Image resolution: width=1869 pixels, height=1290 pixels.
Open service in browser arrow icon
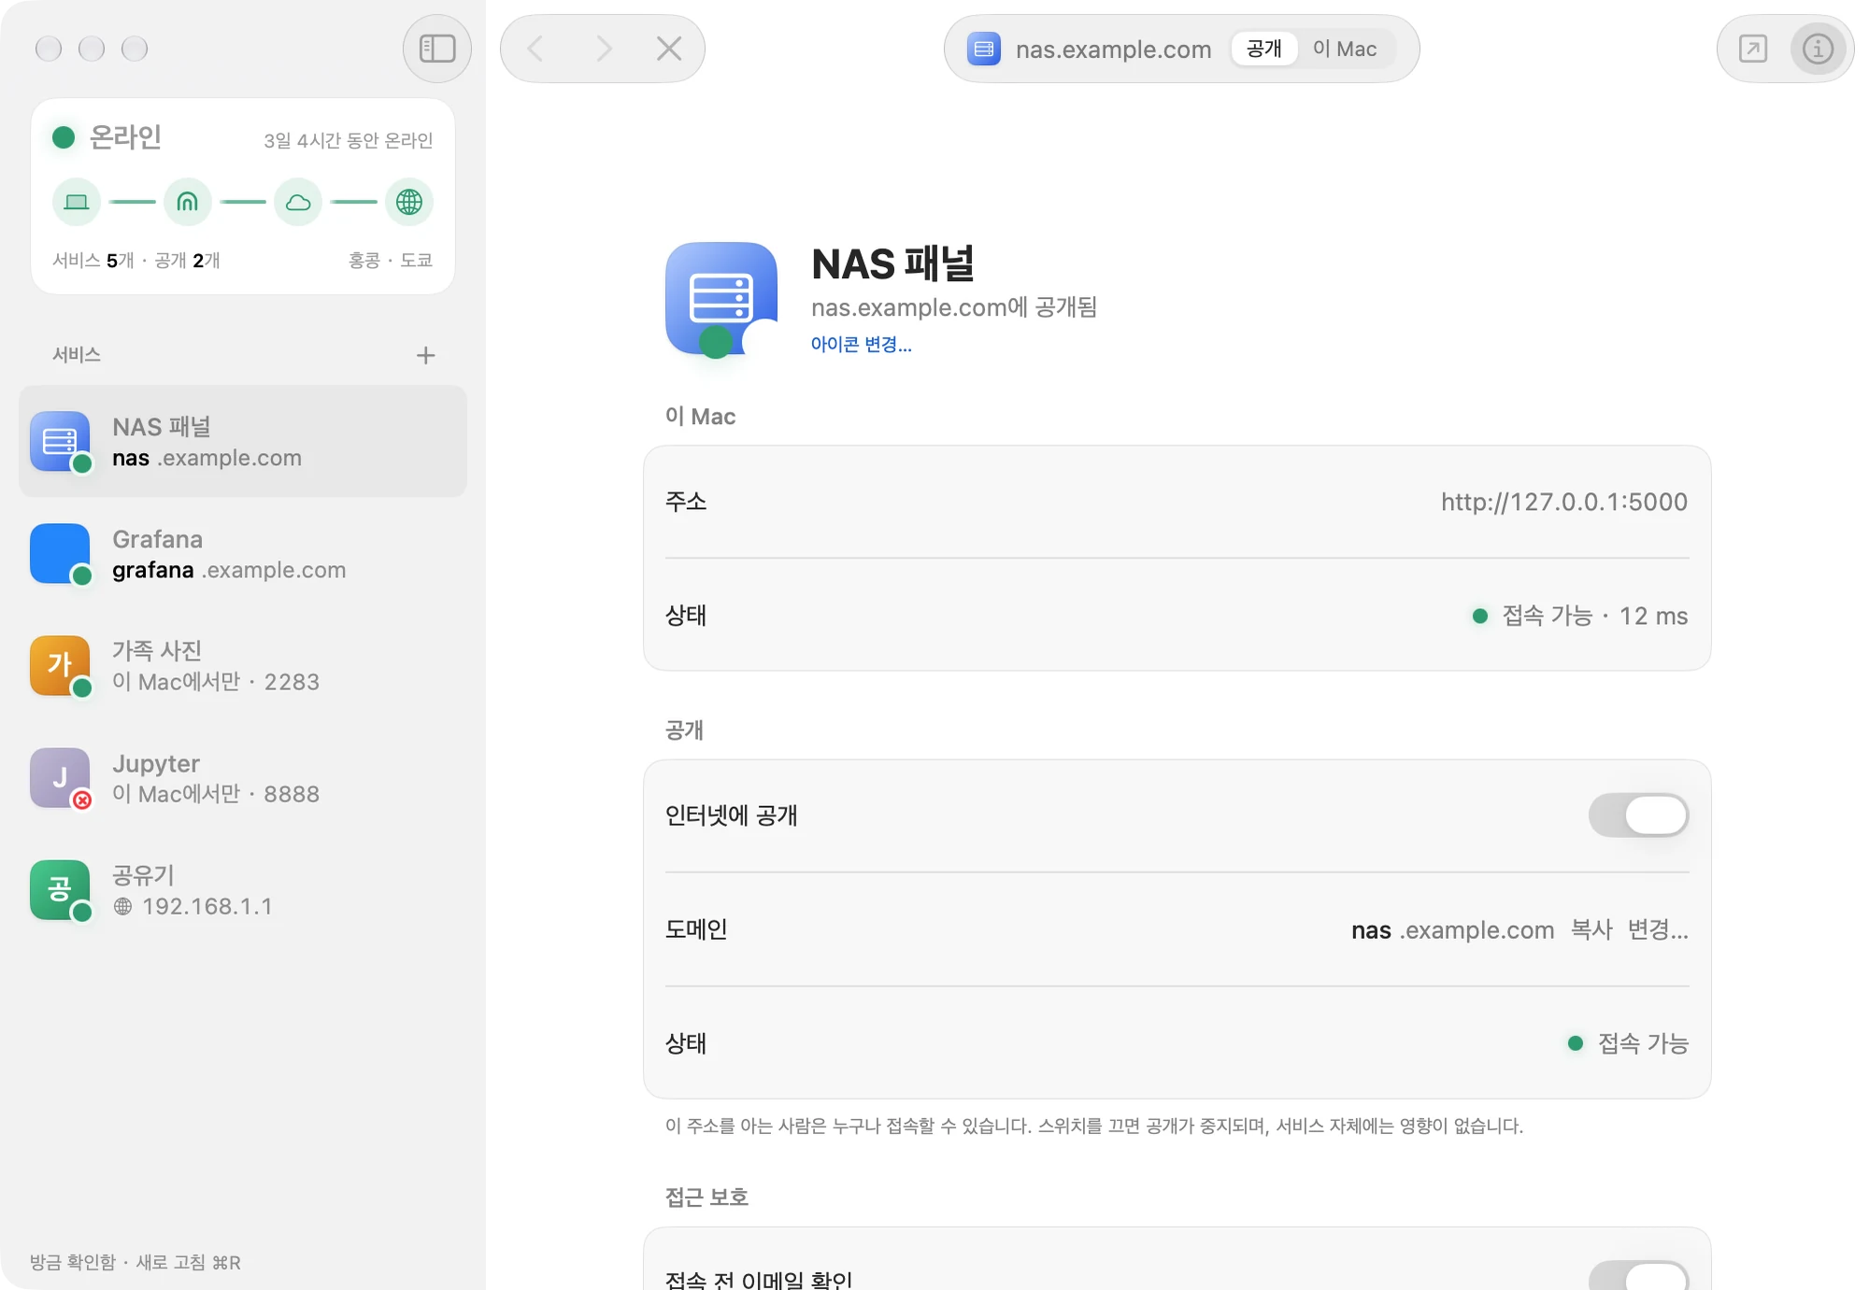click(1753, 49)
